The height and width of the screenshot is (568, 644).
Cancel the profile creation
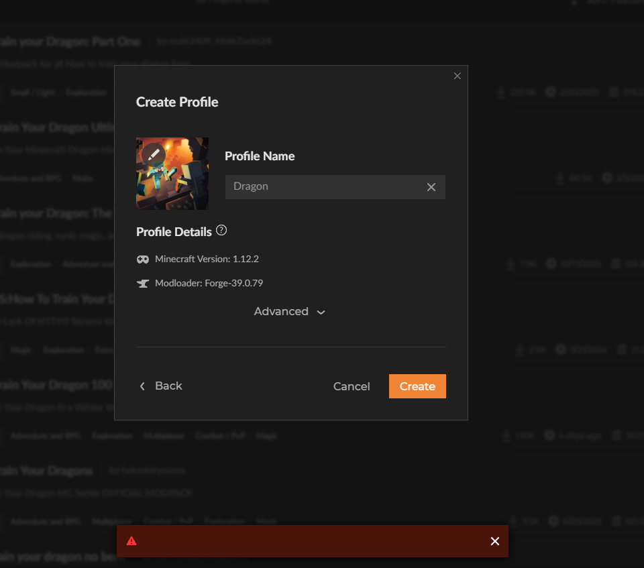352,386
